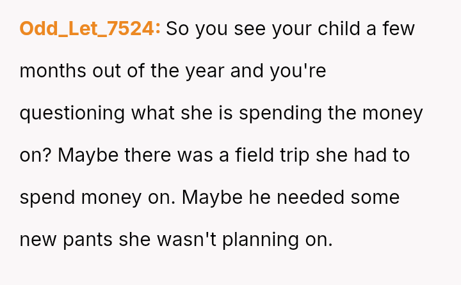Click the word "wasn't" in the comment
This screenshot has height=285, width=461.
click(188, 240)
